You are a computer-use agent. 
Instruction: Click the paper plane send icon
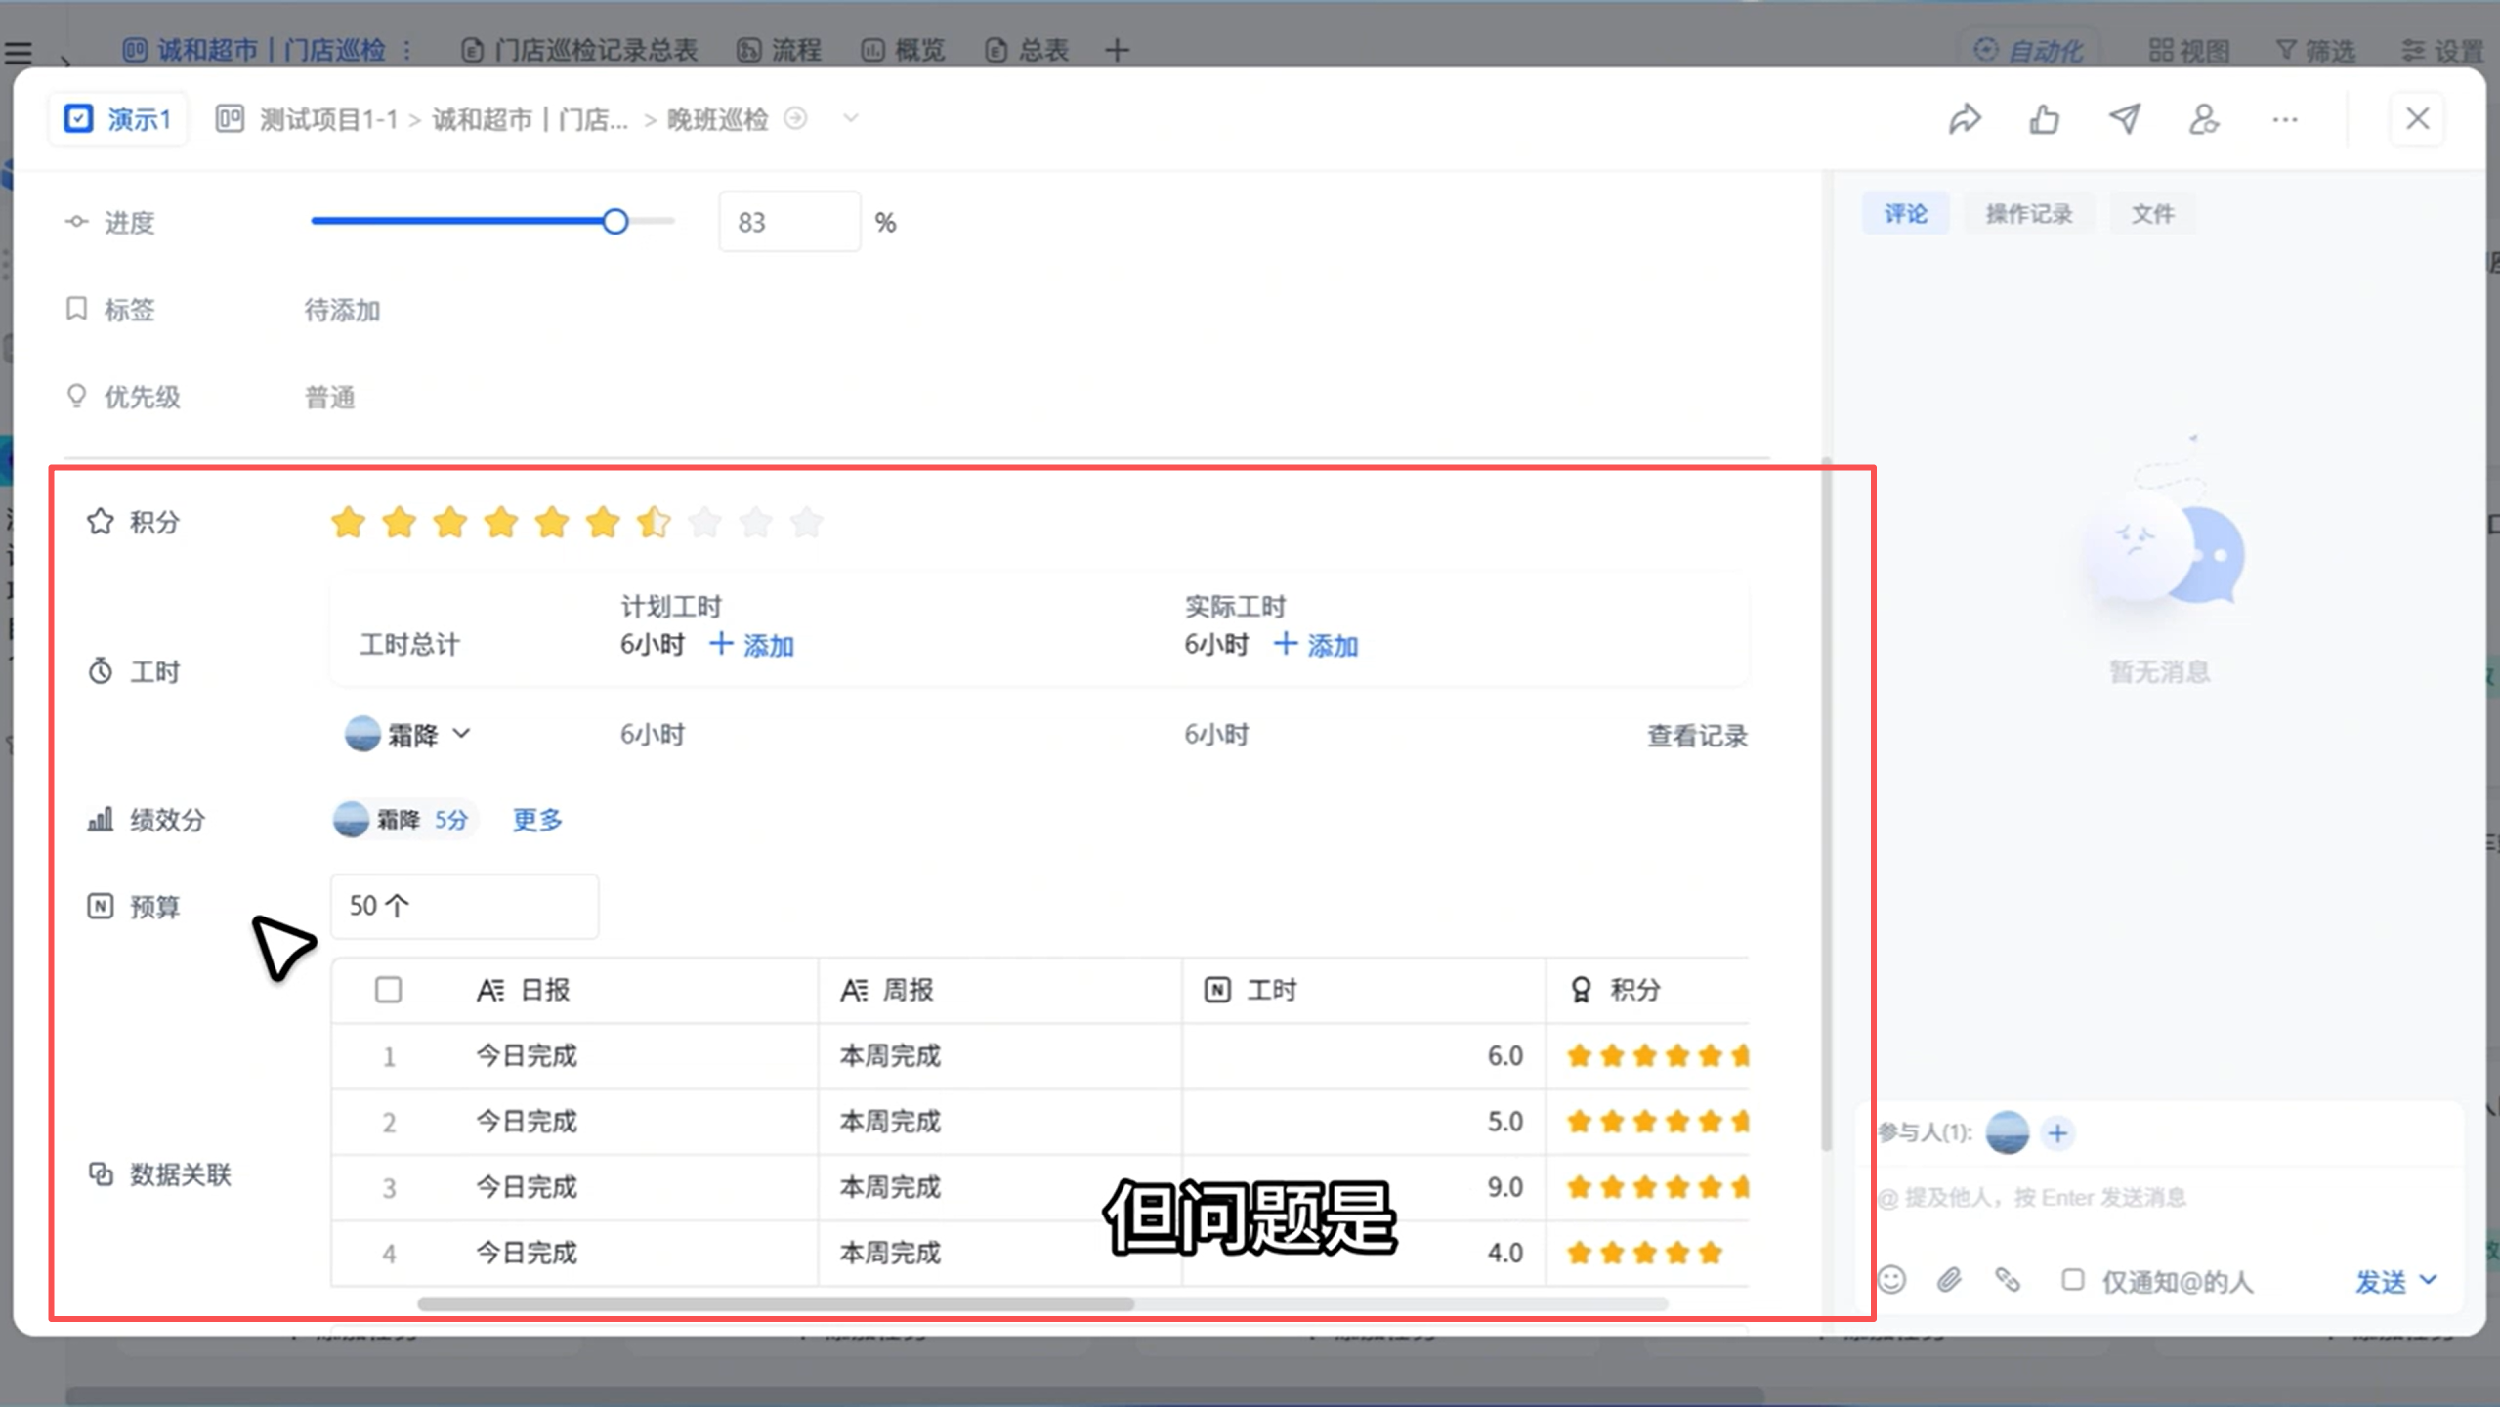click(2124, 119)
